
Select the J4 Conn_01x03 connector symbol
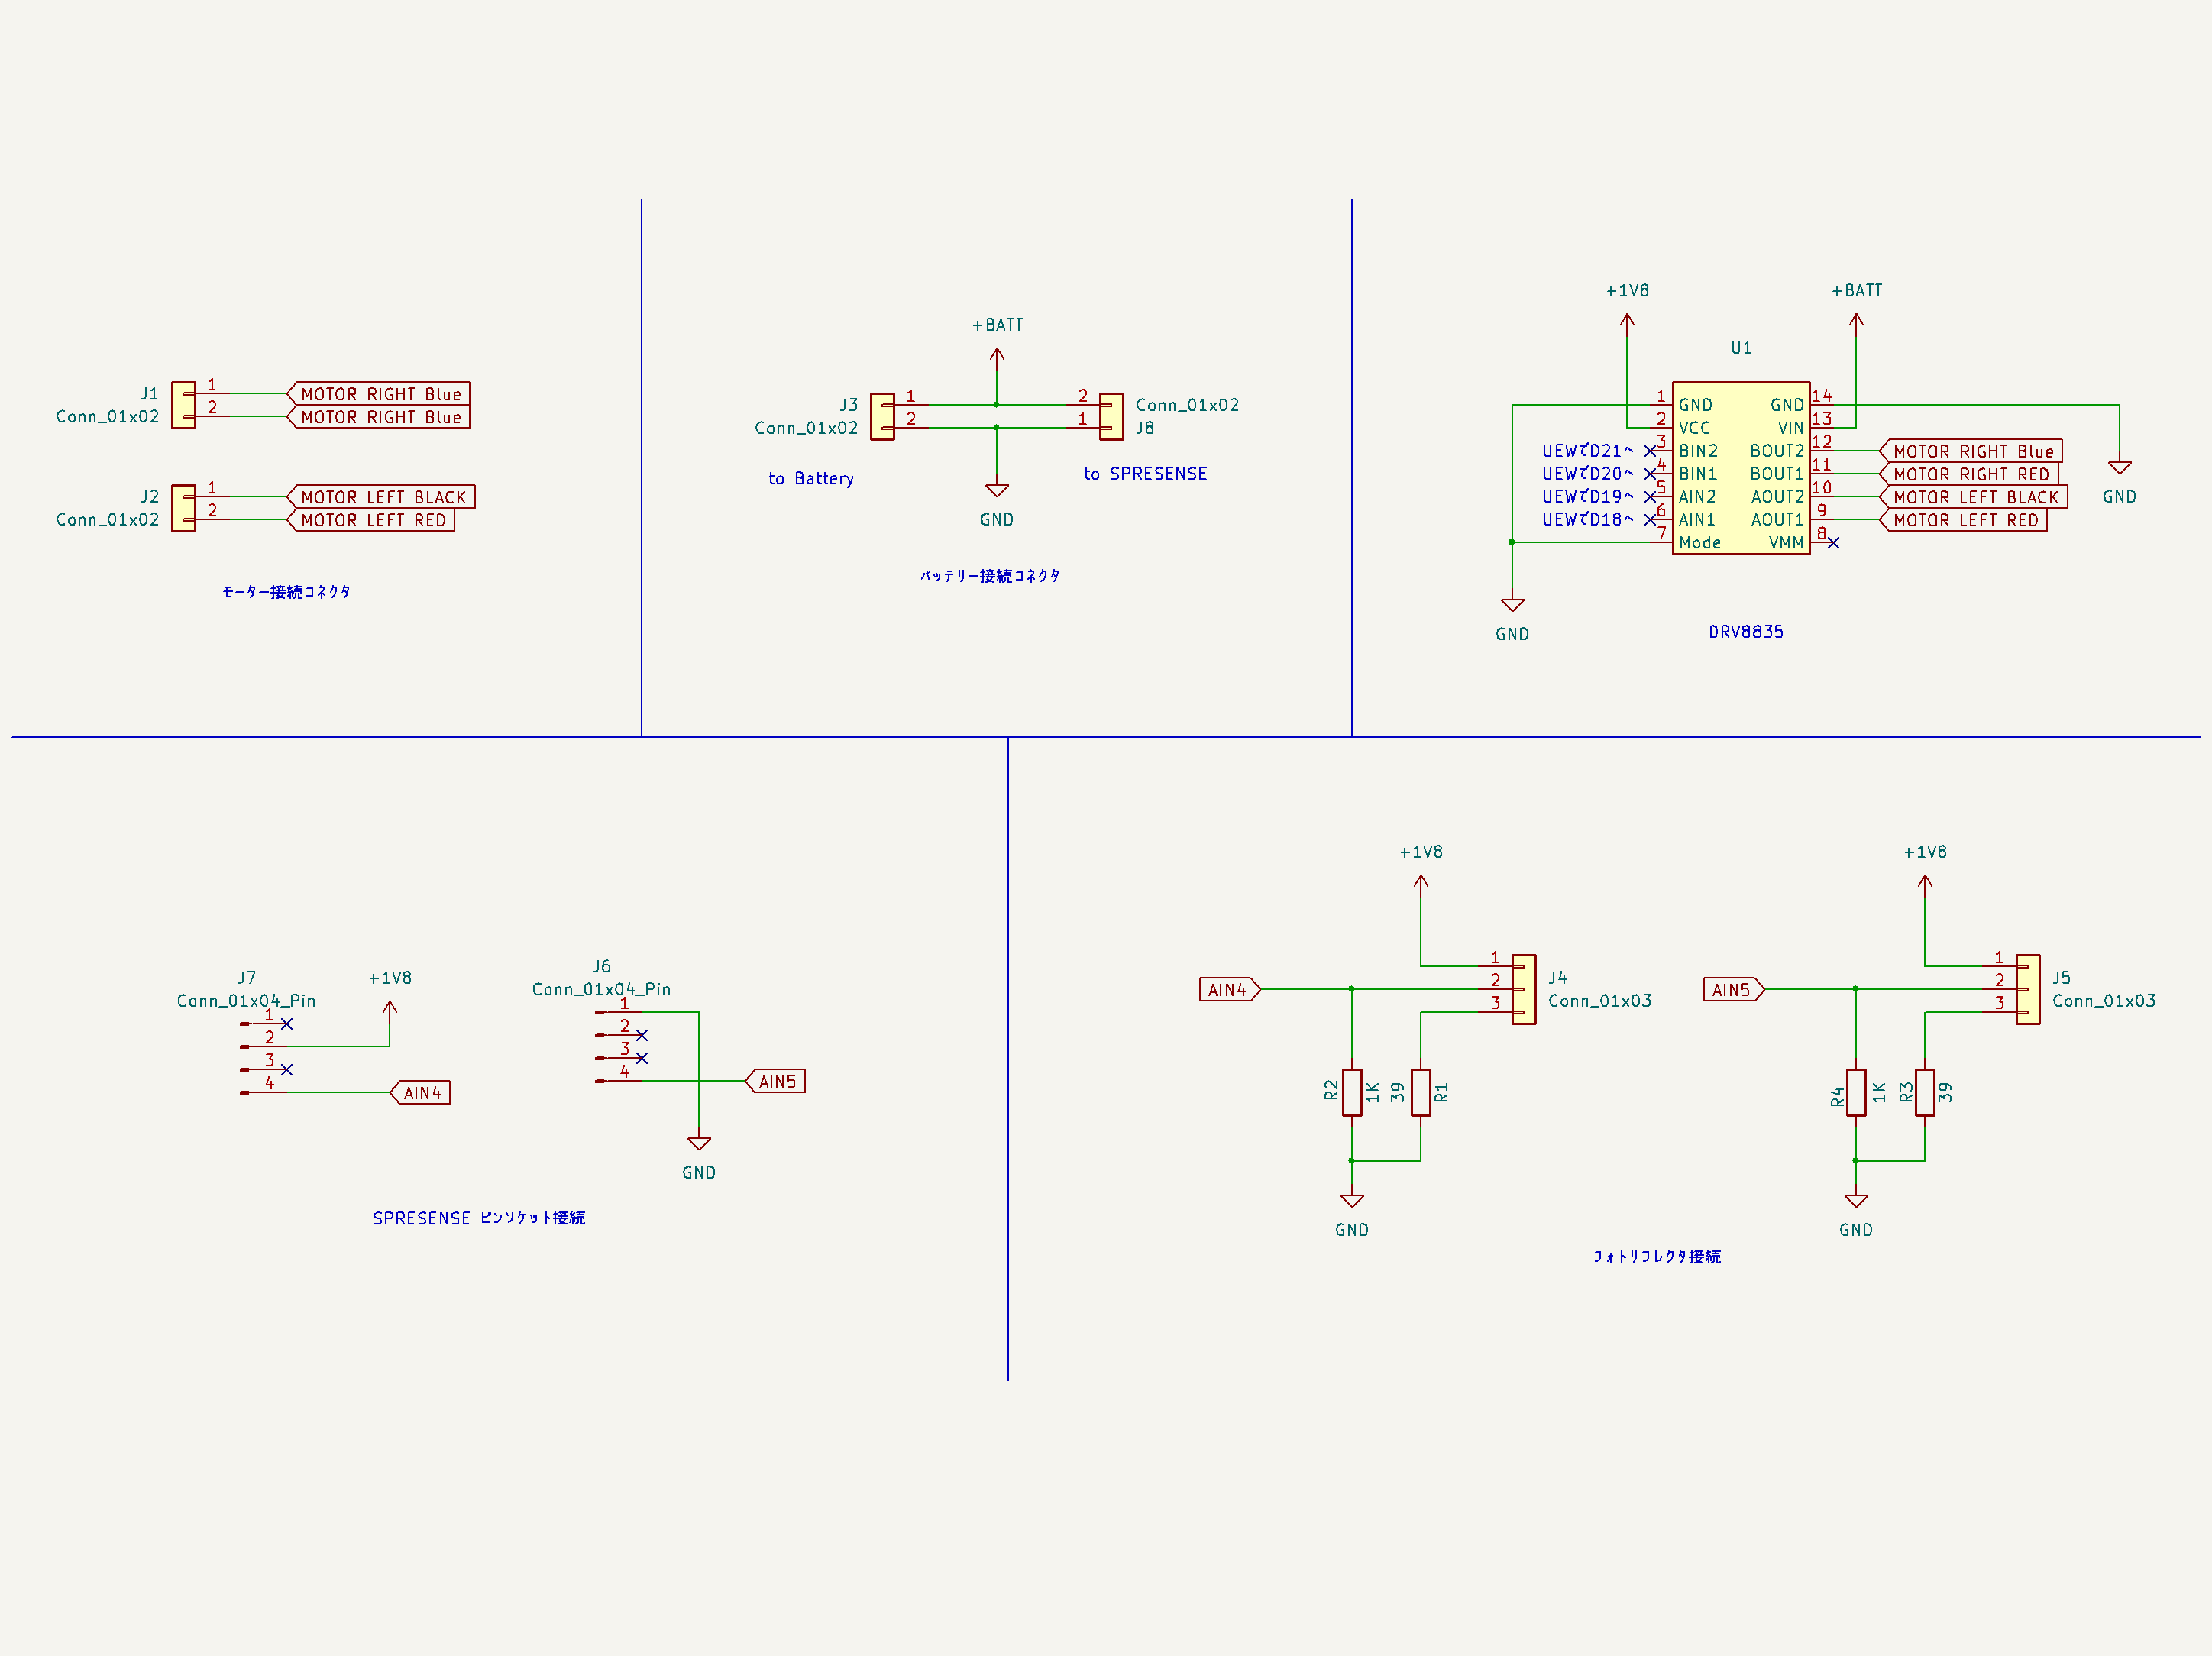pyautogui.click(x=1524, y=989)
